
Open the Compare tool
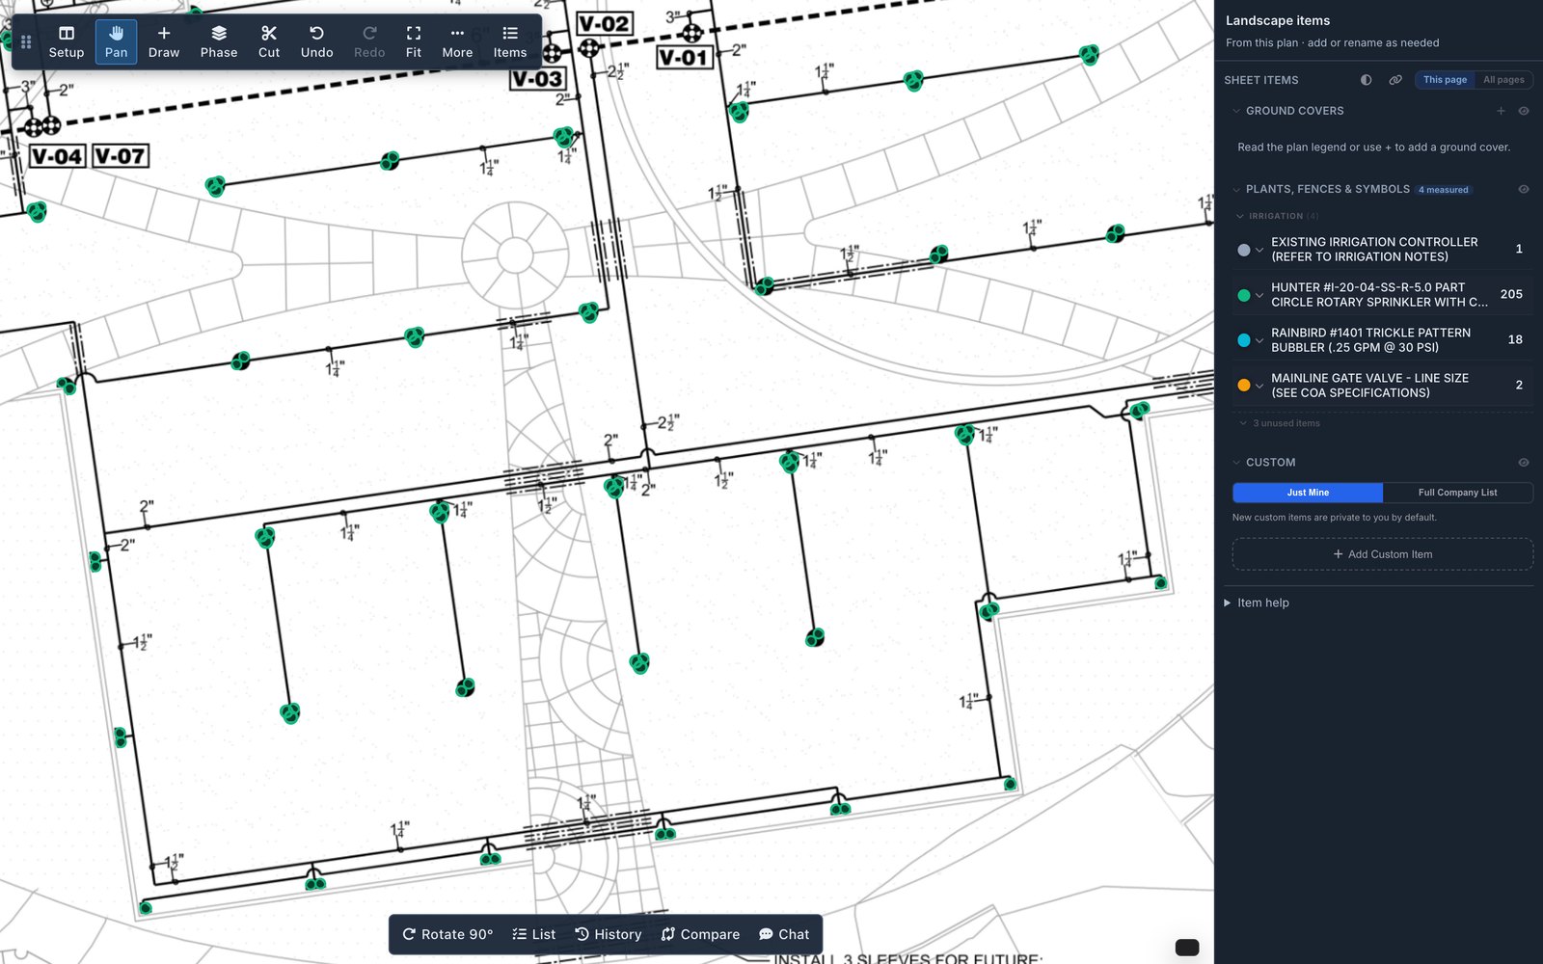[x=701, y=934]
